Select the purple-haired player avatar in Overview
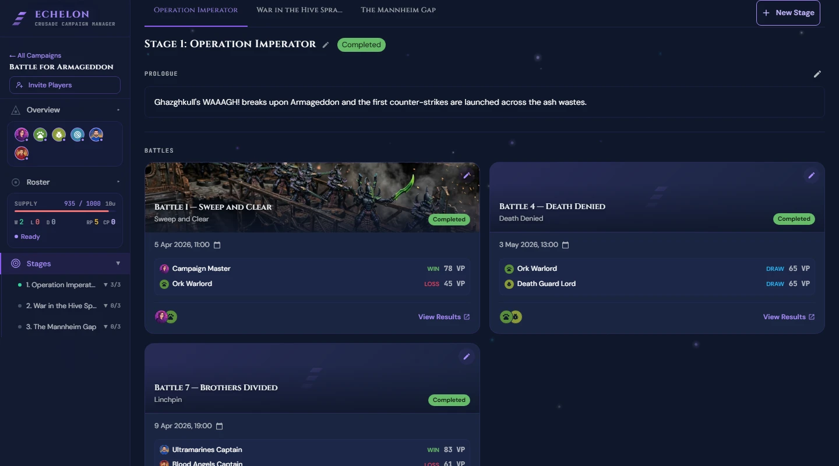The image size is (839, 466). coord(22,135)
